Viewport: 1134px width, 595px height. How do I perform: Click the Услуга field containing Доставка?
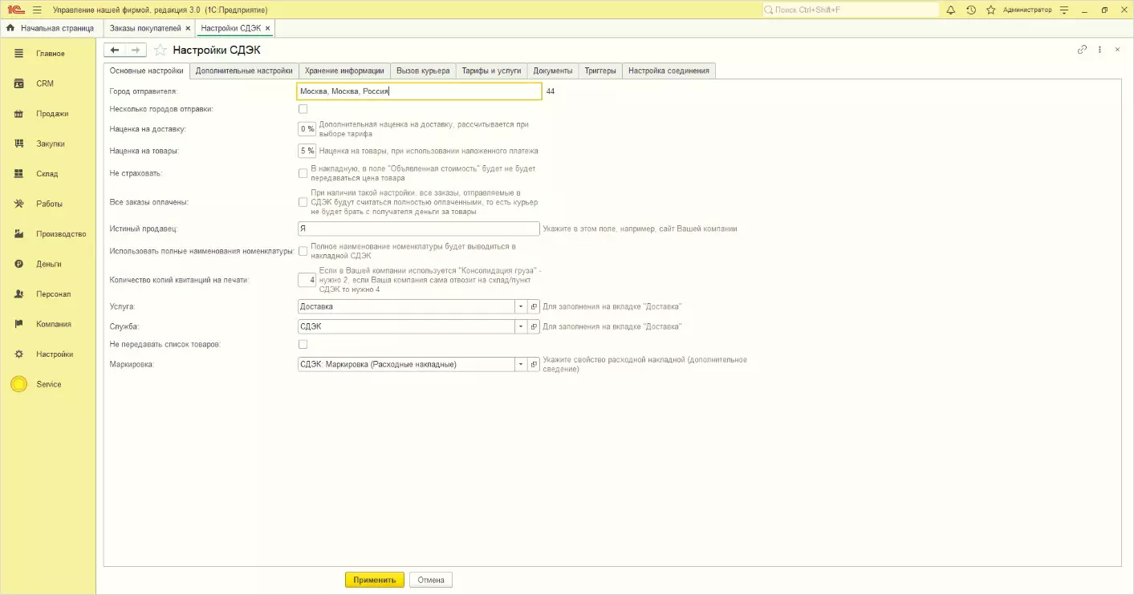pyautogui.click(x=406, y=307)
